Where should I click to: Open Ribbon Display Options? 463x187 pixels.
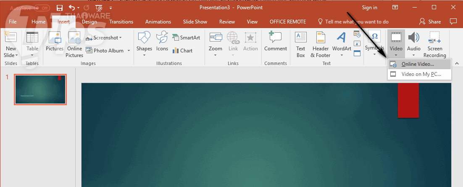[395, 8]
